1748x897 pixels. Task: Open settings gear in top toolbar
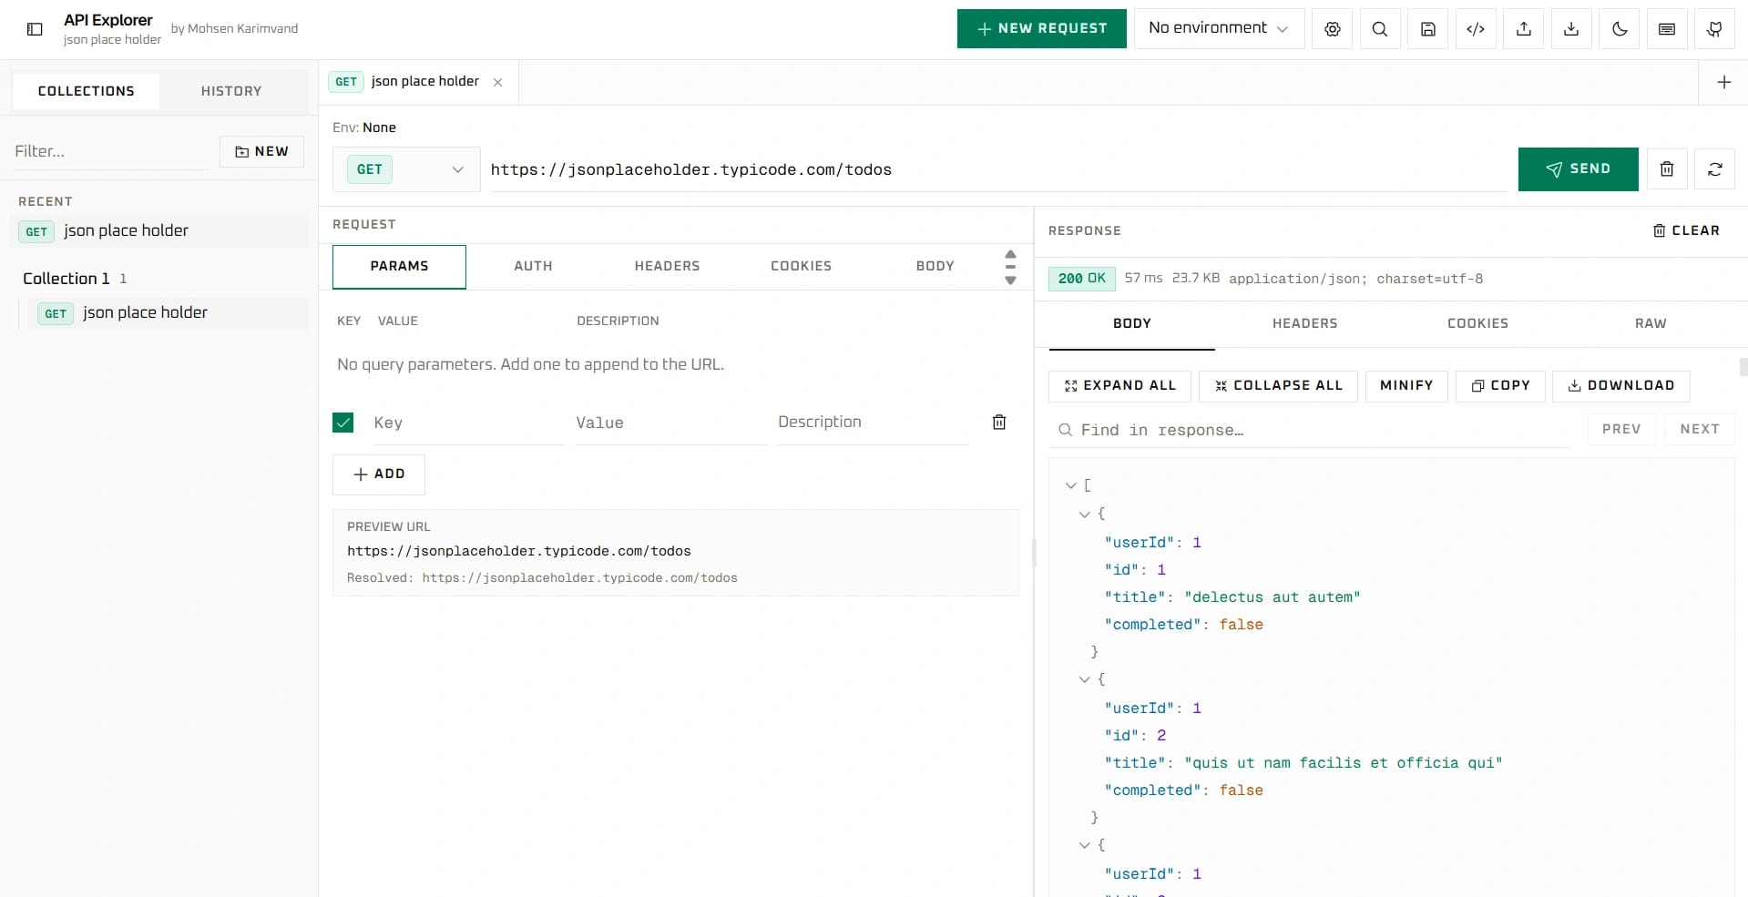[1333, 29]
